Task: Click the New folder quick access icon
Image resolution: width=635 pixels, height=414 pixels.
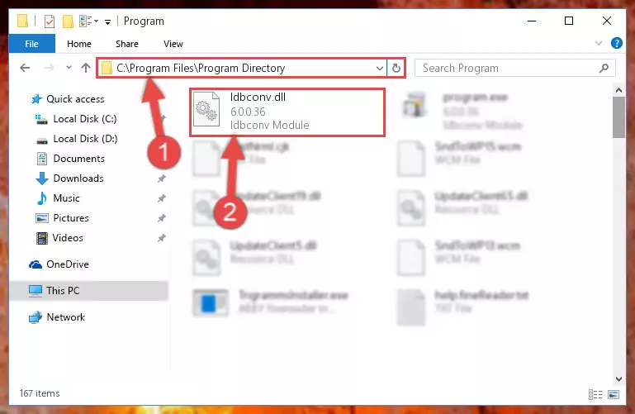Action: (68, 21)
